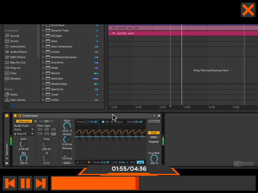Select the high-pass filter type icon

[x=53, y=134]
